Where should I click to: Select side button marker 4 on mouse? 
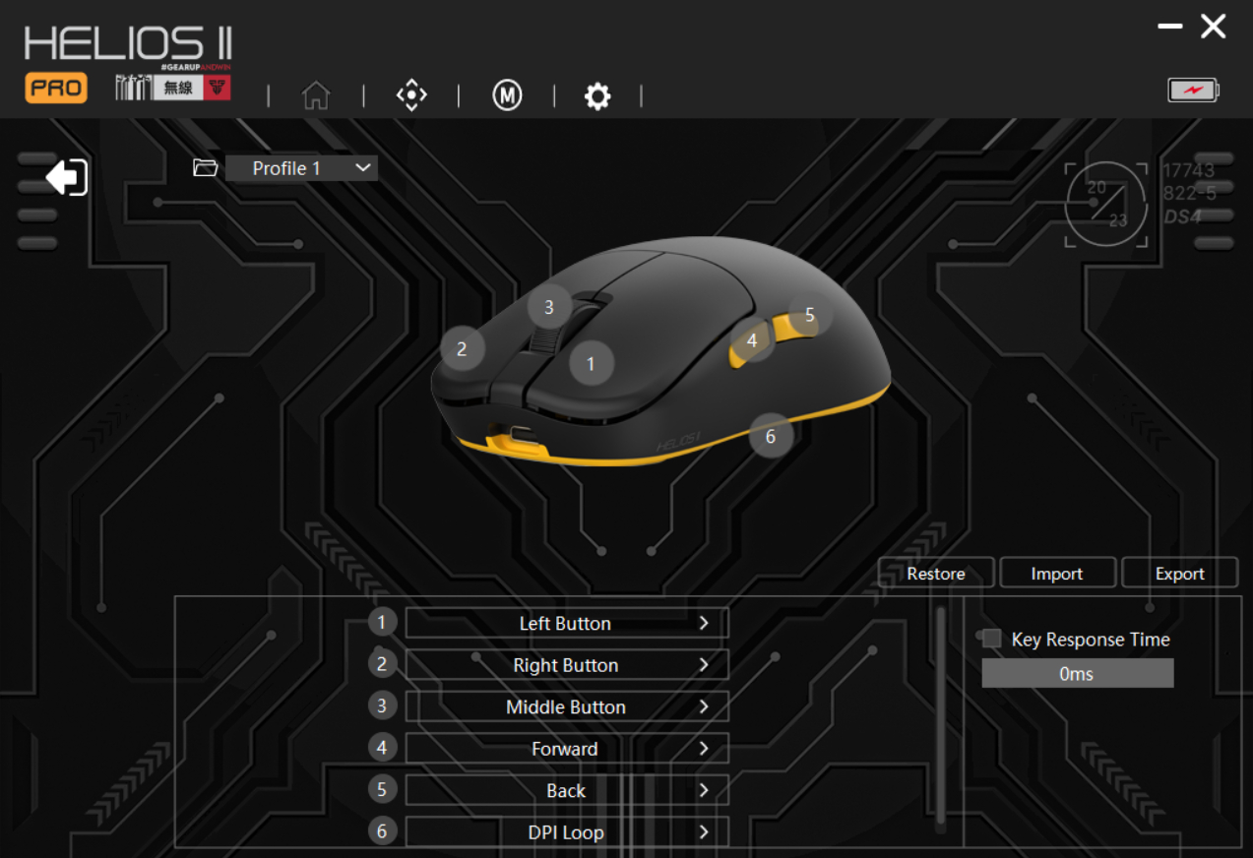click(x=752, y=339)
